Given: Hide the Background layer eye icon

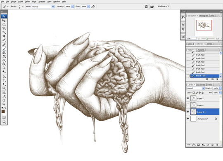Looking at the screenshot, I should click(x=188, y=119).
